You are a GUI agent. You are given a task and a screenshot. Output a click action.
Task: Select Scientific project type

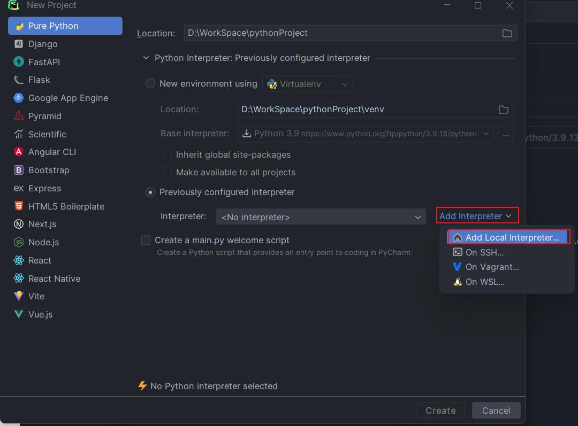65,134
